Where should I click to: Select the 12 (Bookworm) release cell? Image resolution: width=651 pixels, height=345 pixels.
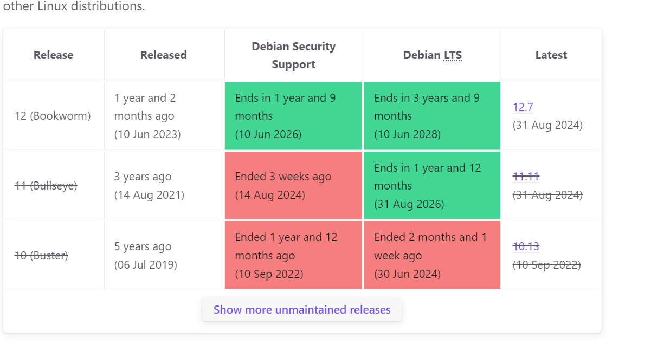click(54, 116)
